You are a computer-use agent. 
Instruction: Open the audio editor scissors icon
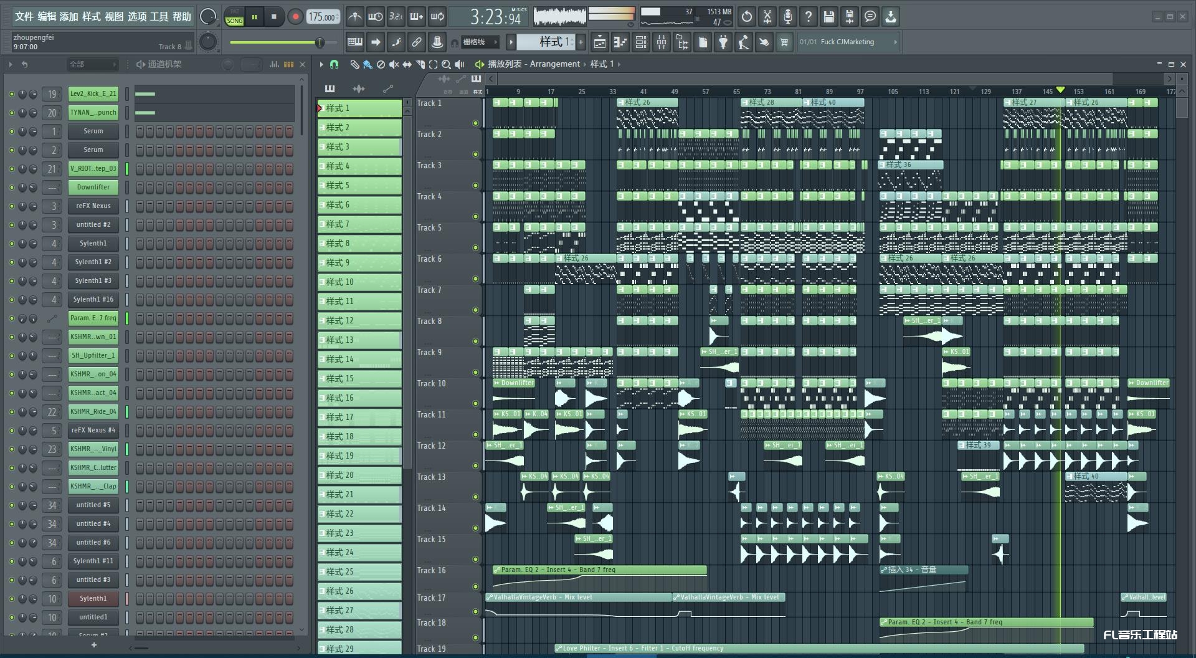coord(767,17)
